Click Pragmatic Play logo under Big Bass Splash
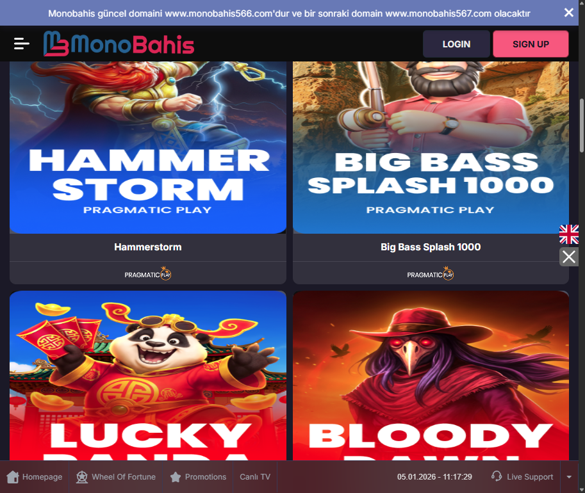 (x=430, y=274)
